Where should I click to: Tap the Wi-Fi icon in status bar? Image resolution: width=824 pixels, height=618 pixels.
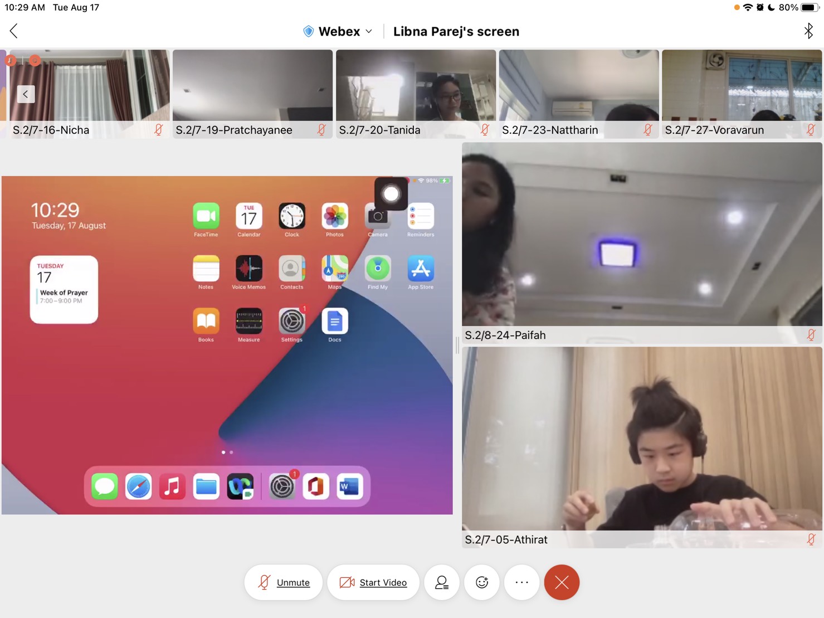coord(748,7)
